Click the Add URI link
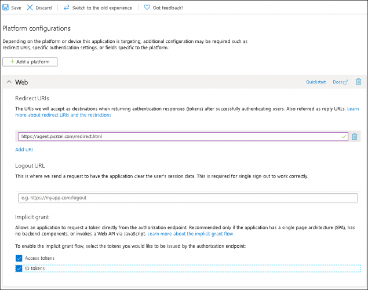This screenshot has width=368, height=290. [24, 150]
